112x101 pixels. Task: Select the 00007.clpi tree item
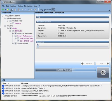coord(18,31)
